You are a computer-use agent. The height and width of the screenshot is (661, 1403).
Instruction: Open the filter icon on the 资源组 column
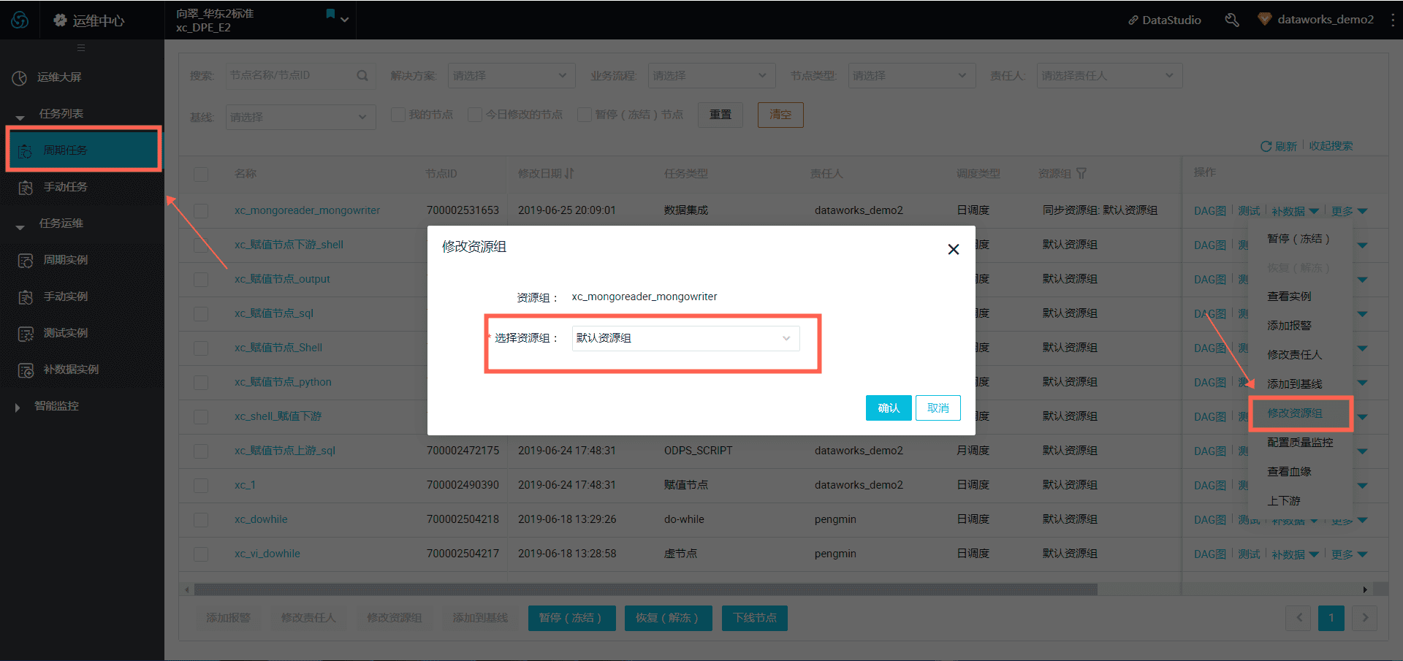click(x=1082, y=173)
